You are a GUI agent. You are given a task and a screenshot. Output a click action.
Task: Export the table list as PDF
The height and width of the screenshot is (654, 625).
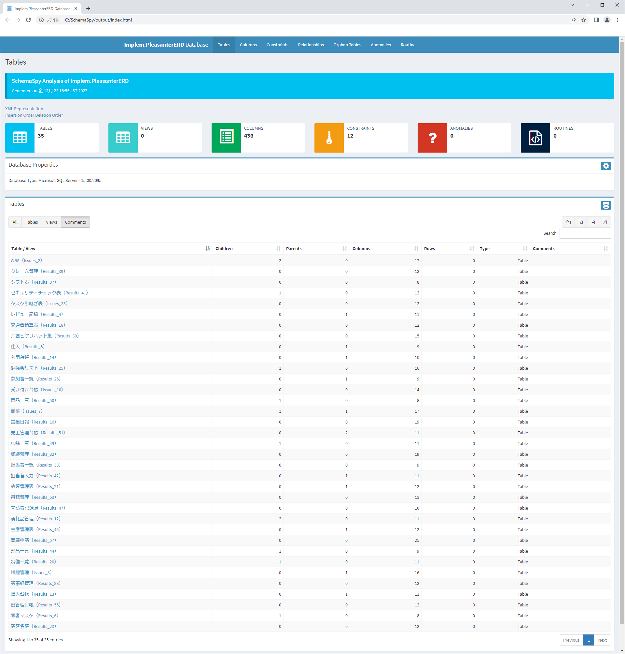tap(605, 222)
